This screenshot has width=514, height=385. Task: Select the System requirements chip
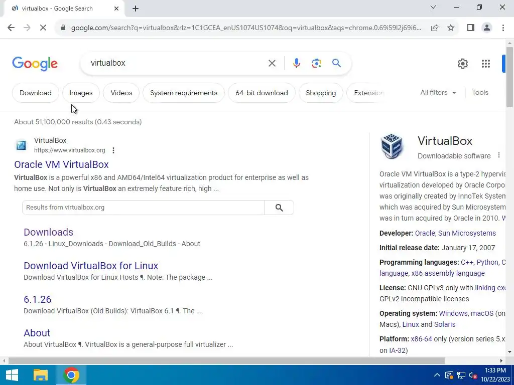tap(184, 93)
